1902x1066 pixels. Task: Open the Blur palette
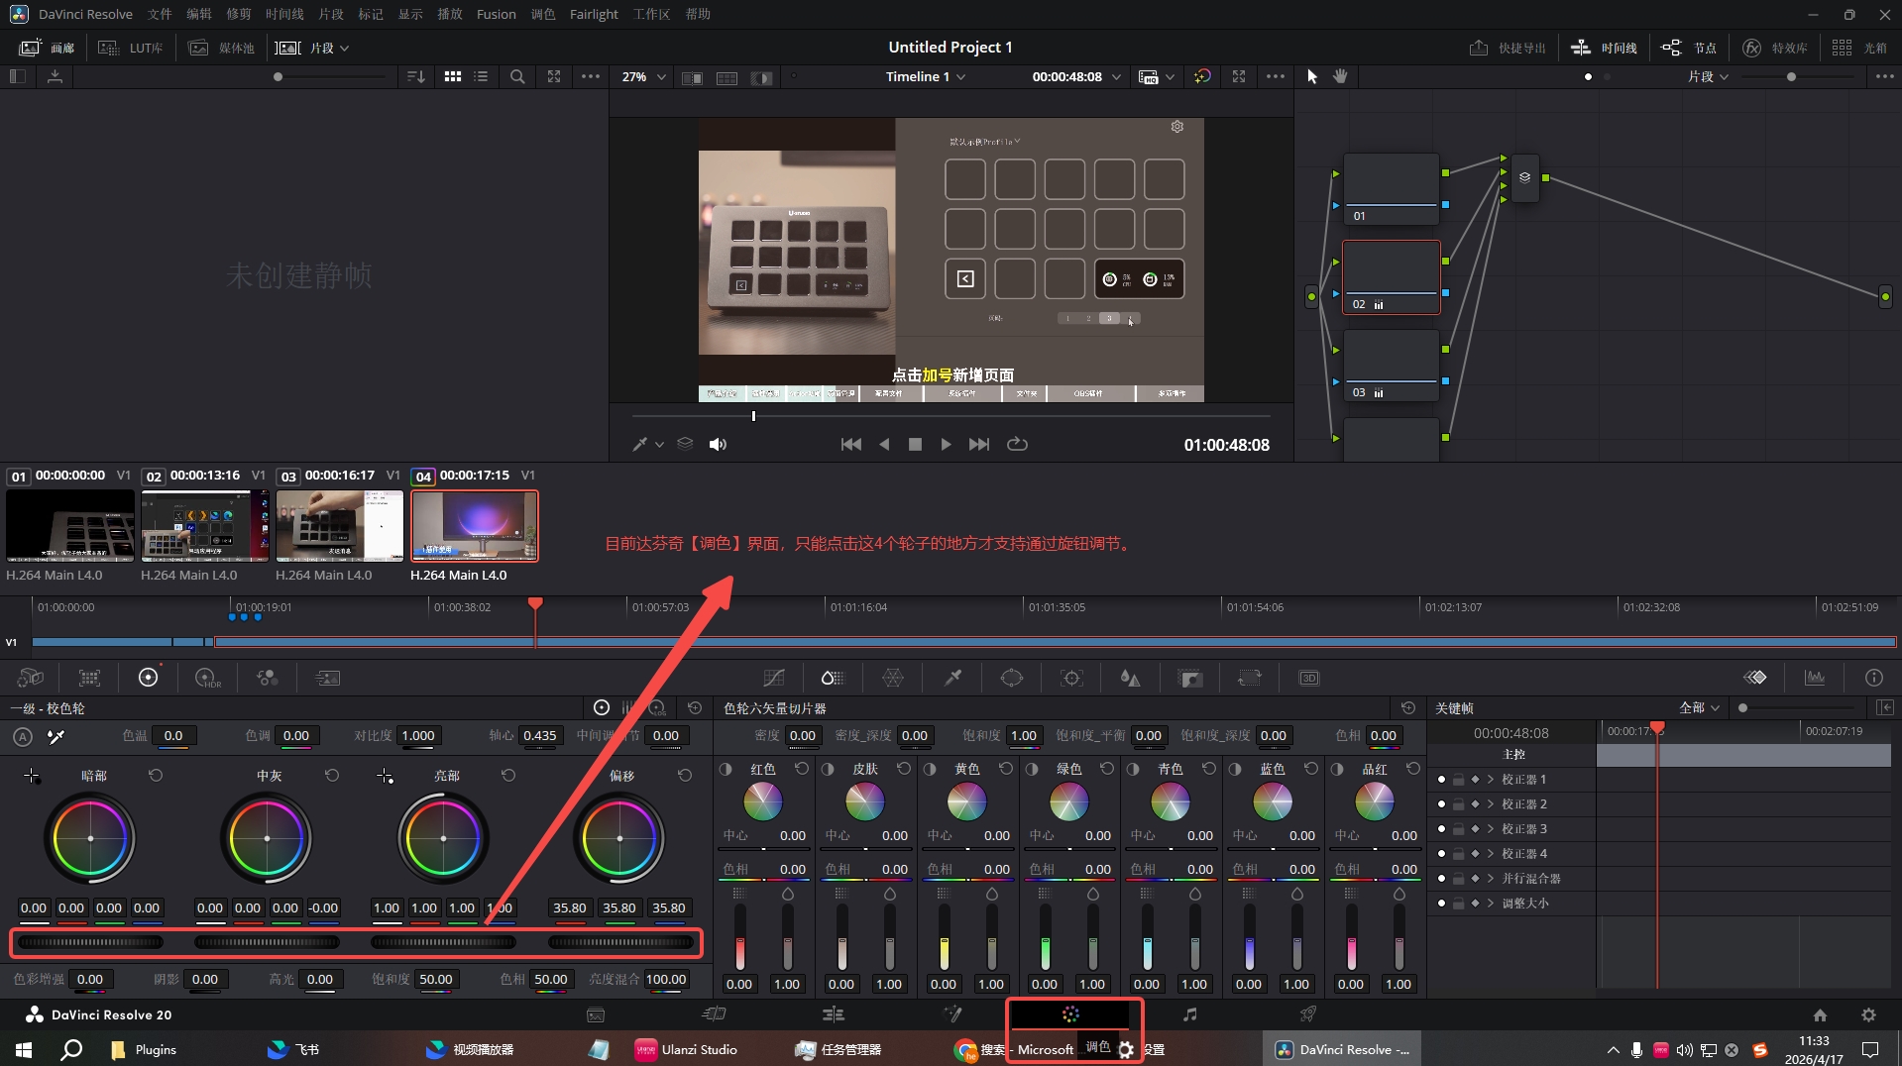click(1130, 678)
